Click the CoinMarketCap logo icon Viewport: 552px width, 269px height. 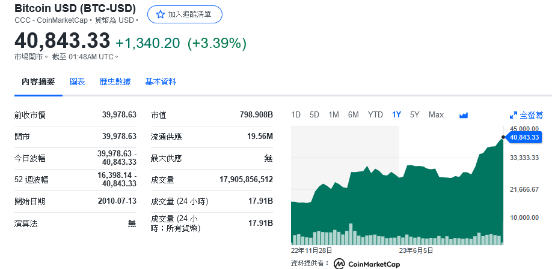click(339, 264)
